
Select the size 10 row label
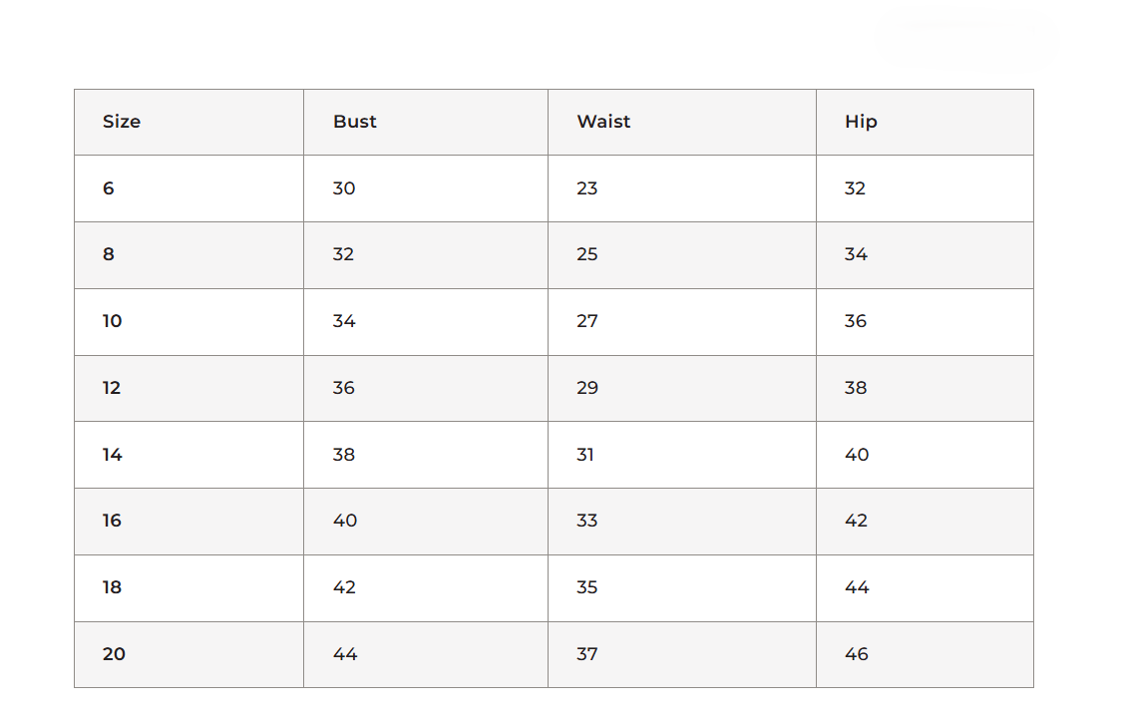click(112, 320)
